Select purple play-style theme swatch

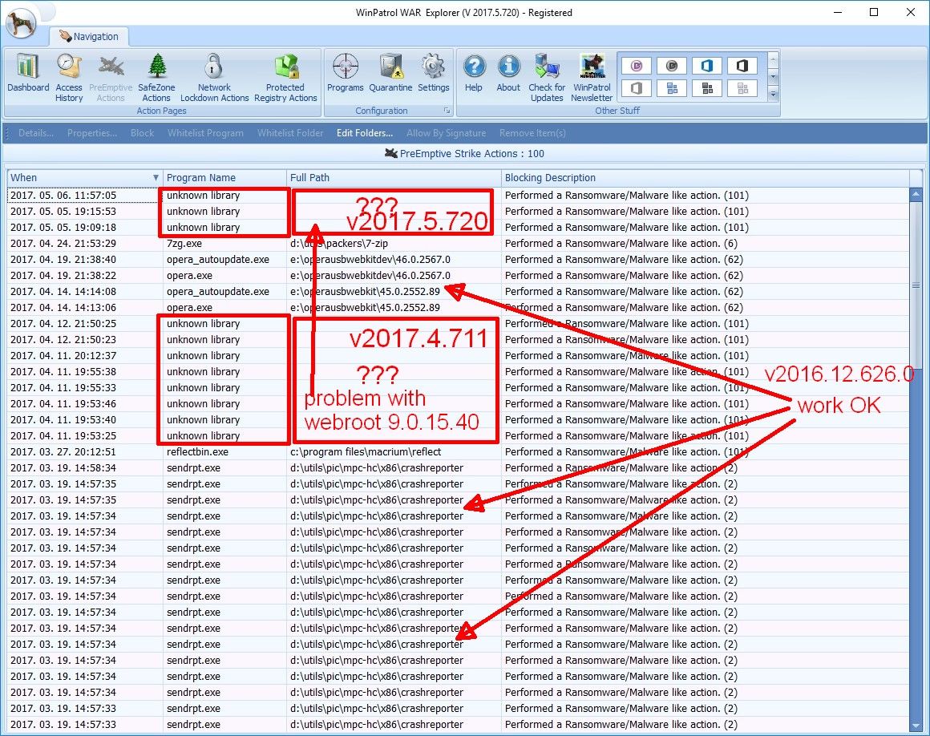(637, 66)
